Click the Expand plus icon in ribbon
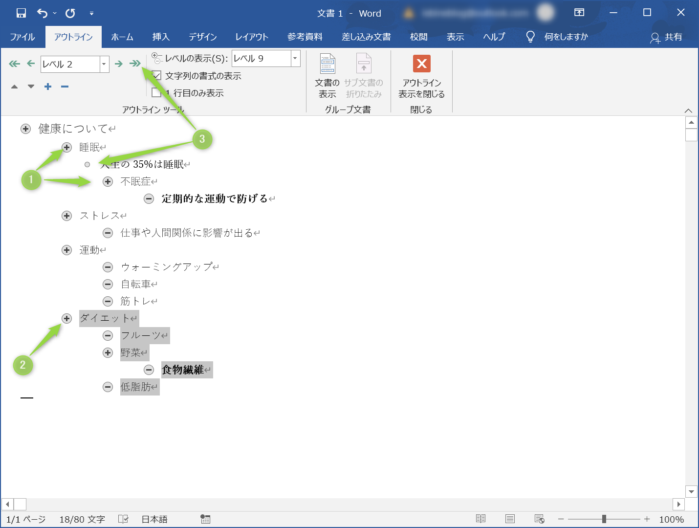This screenshot has width=699, height=528. tap(48, 87)
